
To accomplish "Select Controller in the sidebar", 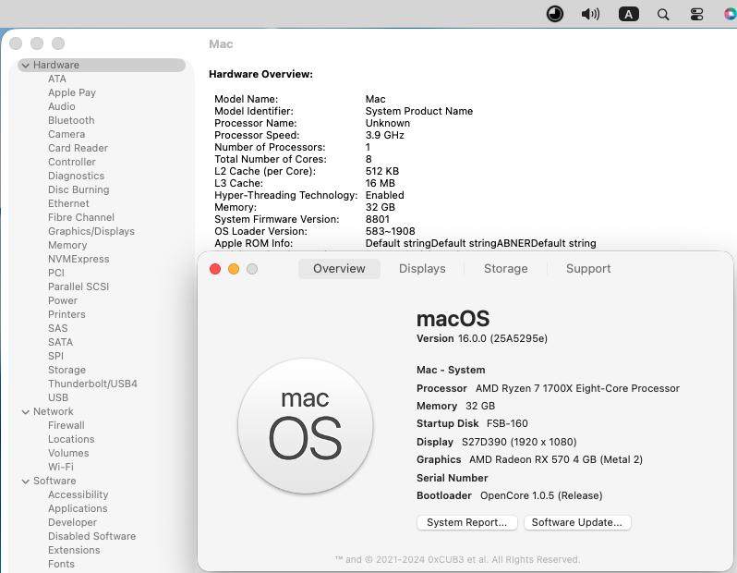I will tap(72, 162).
